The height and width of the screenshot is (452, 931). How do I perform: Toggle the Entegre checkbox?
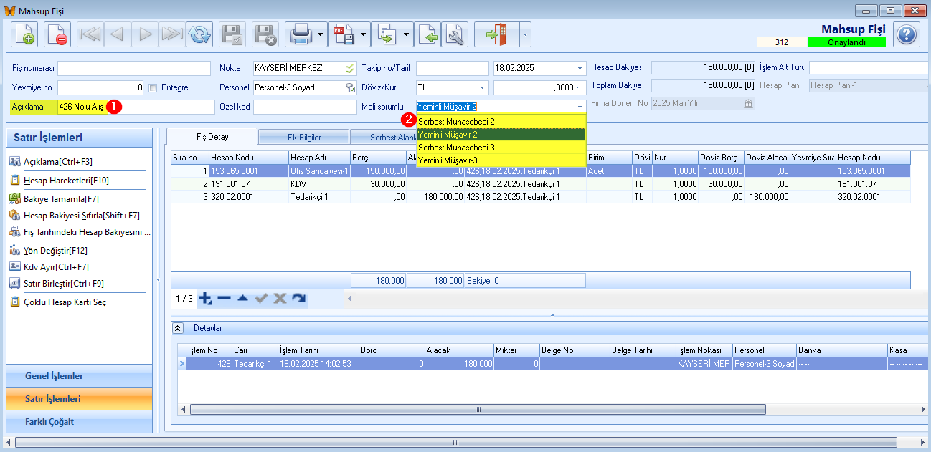click(153, 87)
